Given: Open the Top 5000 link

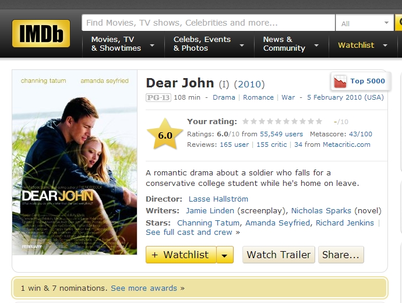Looking at the screenshot, I should click(368, 81).
